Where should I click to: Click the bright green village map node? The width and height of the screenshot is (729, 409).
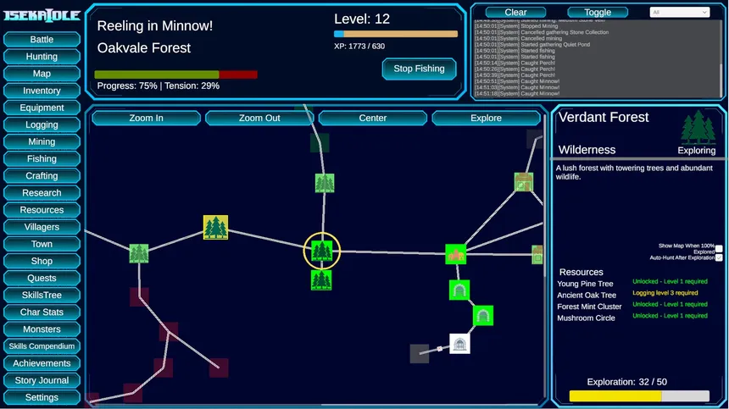[x=456, y=254]
